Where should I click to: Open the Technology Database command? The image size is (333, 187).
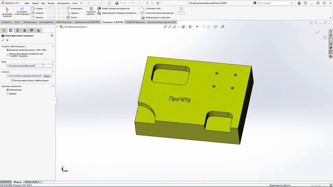[158, 13]
